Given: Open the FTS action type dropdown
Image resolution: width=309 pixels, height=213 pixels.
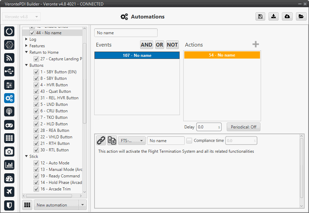Looking at the screenshot, I should coord(132,140).
